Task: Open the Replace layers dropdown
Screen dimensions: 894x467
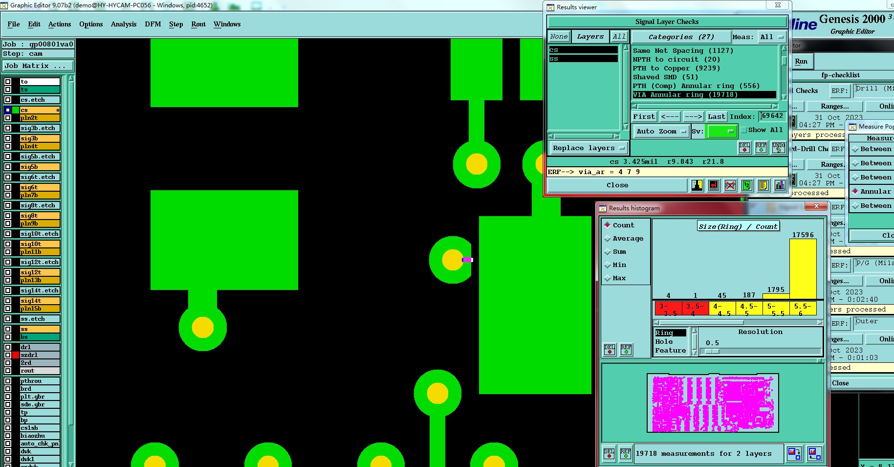Action: tap(589, 148)
